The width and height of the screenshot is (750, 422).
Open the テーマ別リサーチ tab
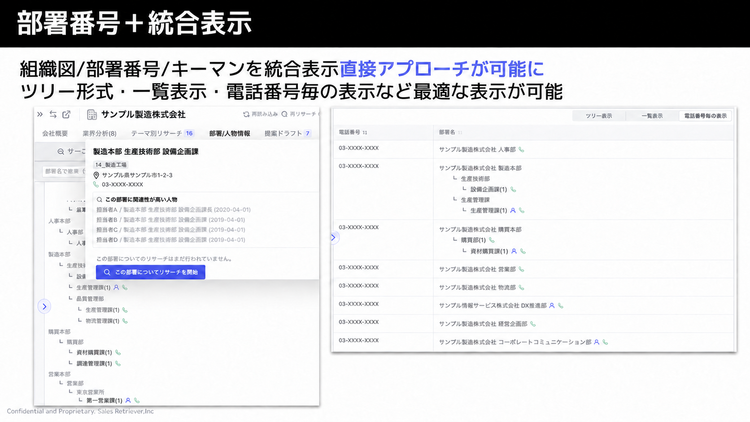162,133
